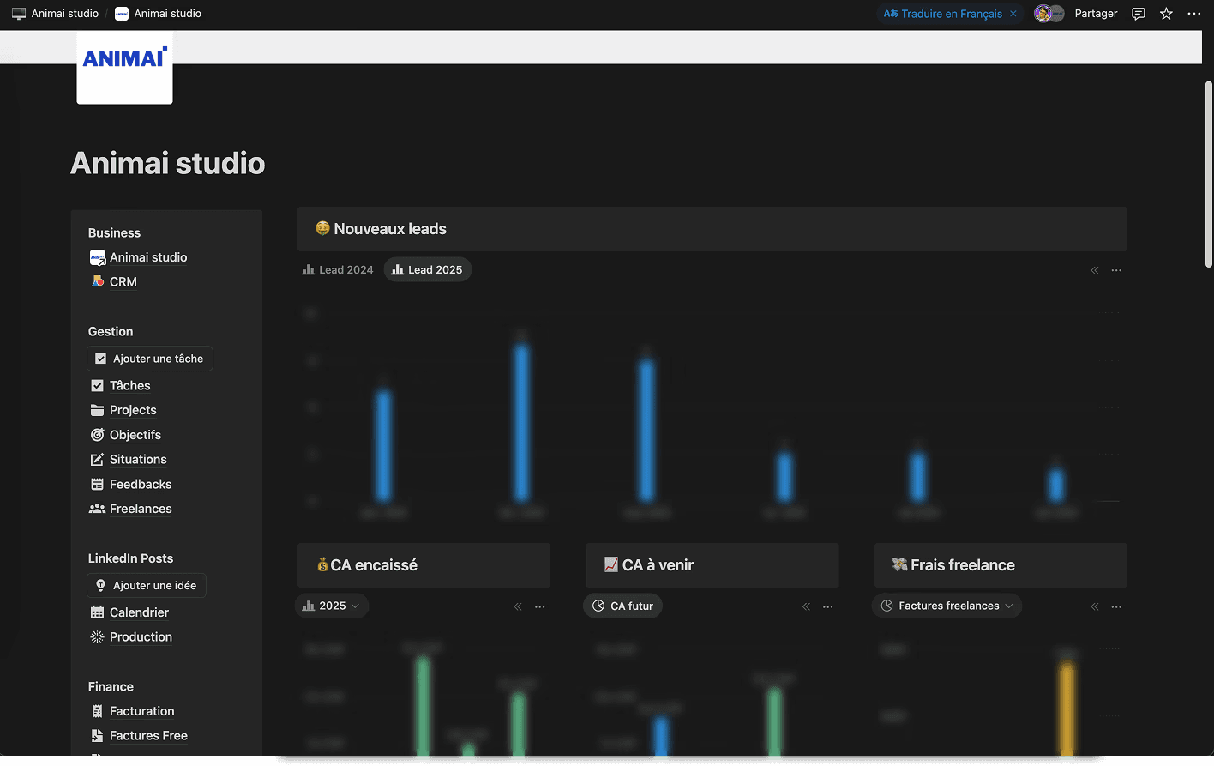The width and height of the screenshot is (1214, 766).
Task: Dismiss the Traduire en Français banner
Action: [x=1013, y=14]
